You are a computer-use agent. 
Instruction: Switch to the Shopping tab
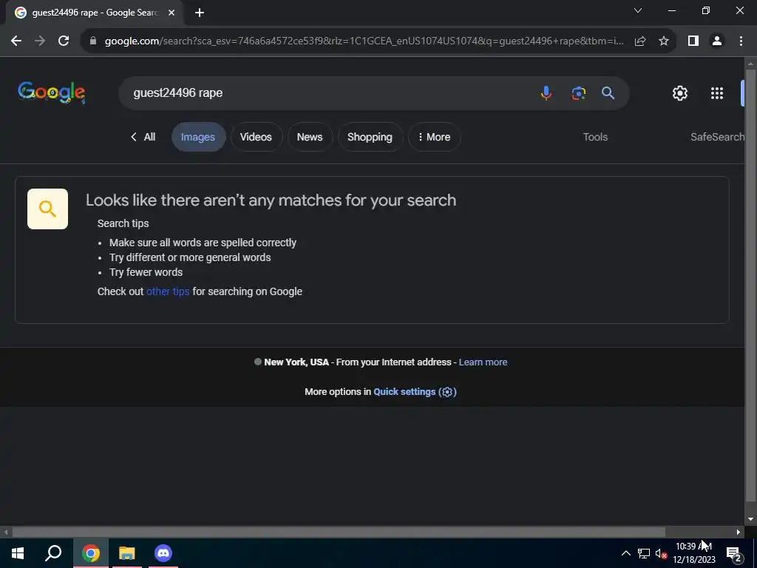point(370,137)
